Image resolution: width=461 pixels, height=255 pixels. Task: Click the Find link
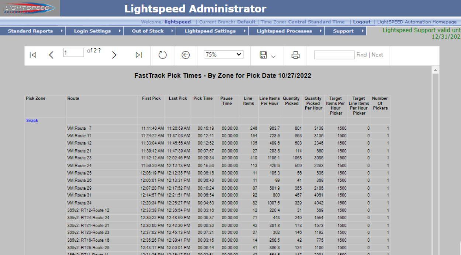point(361,55)
